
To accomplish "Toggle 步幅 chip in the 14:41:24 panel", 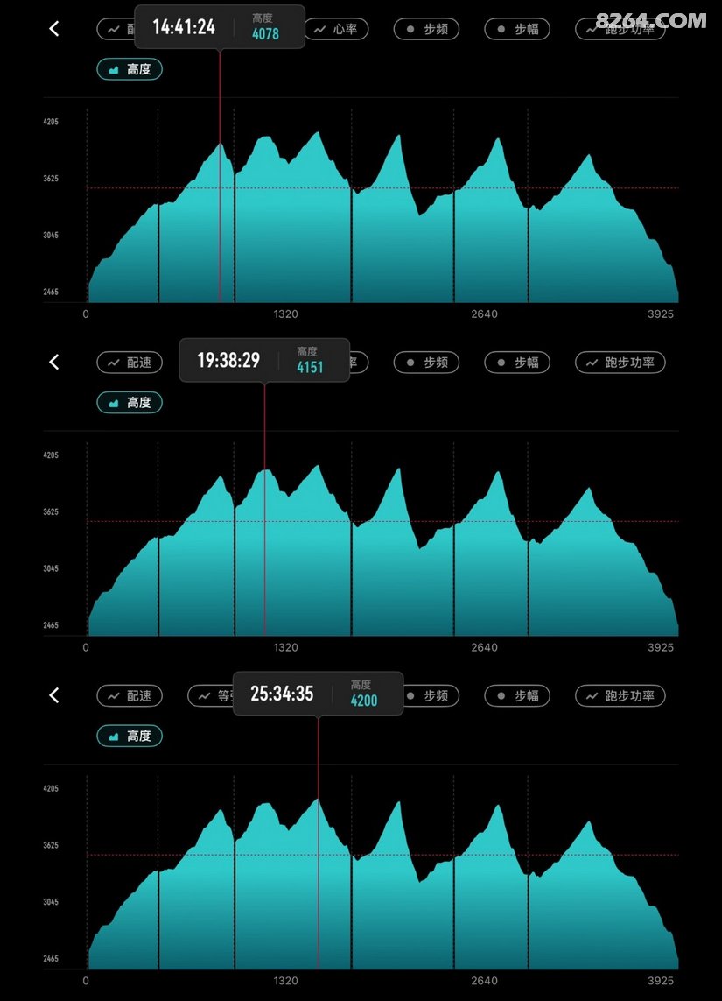I will (x=516, y=29).
